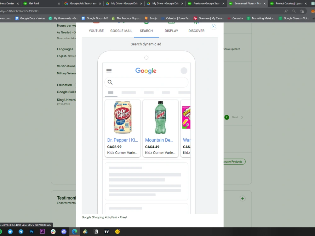Click inside the Google search input field
The image size is (315, 236).
[146, 82]
